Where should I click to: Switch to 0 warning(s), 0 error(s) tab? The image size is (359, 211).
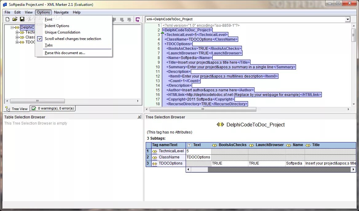point(53,108)
